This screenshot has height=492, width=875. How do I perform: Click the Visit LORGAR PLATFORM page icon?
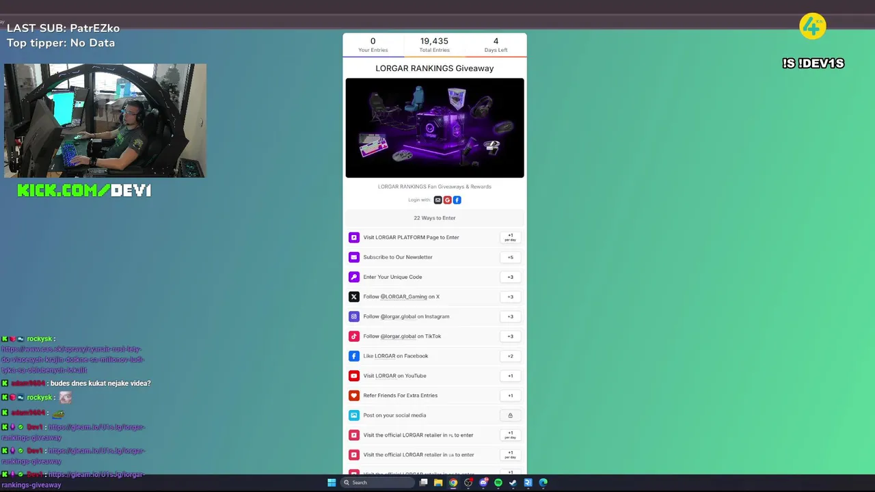click(354, 237)
